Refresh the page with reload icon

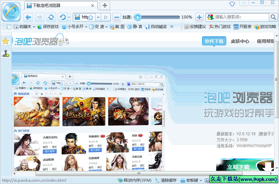click(51, 17)
